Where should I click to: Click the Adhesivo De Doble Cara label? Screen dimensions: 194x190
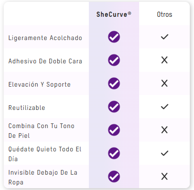pyautogui.click(x=45, y=61)
